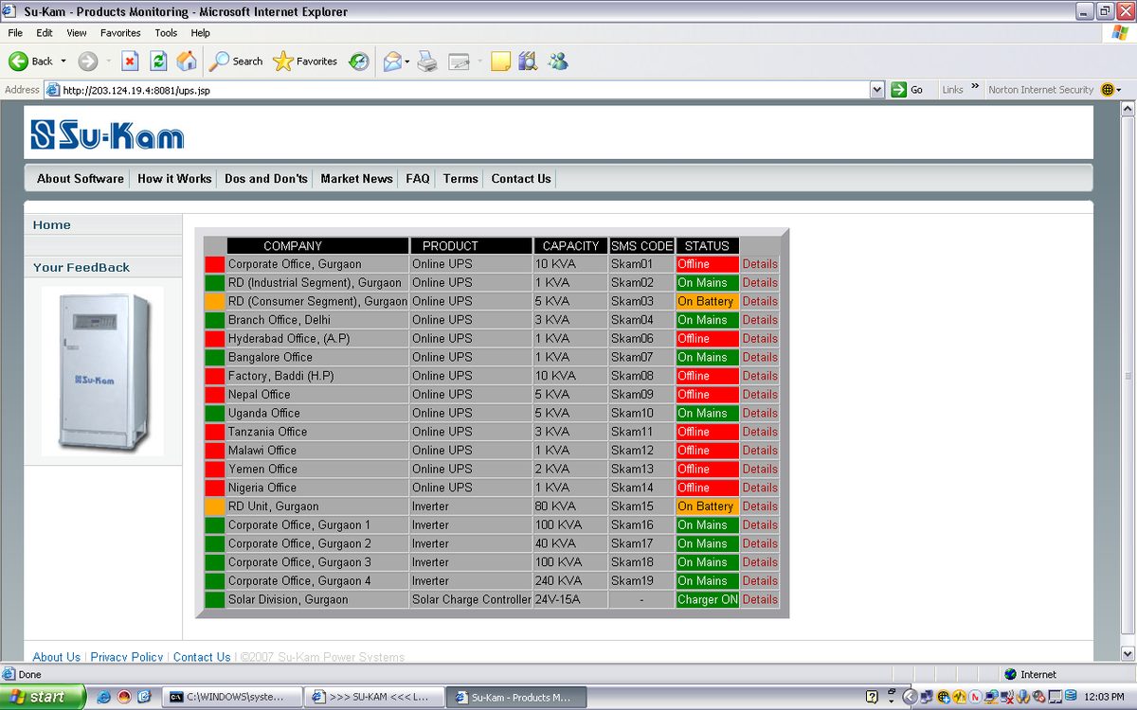Click the Research book toolbar icon
The width and height of the screenshot is (1137, 710).
tap(528, 62)
